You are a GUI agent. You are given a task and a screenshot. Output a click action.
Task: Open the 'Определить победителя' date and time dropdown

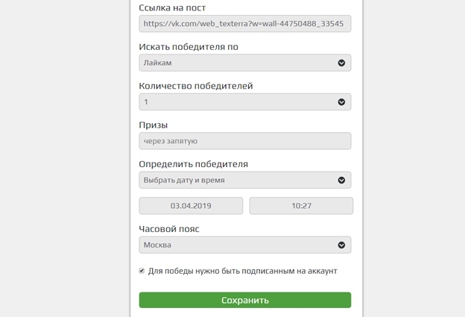245,181
